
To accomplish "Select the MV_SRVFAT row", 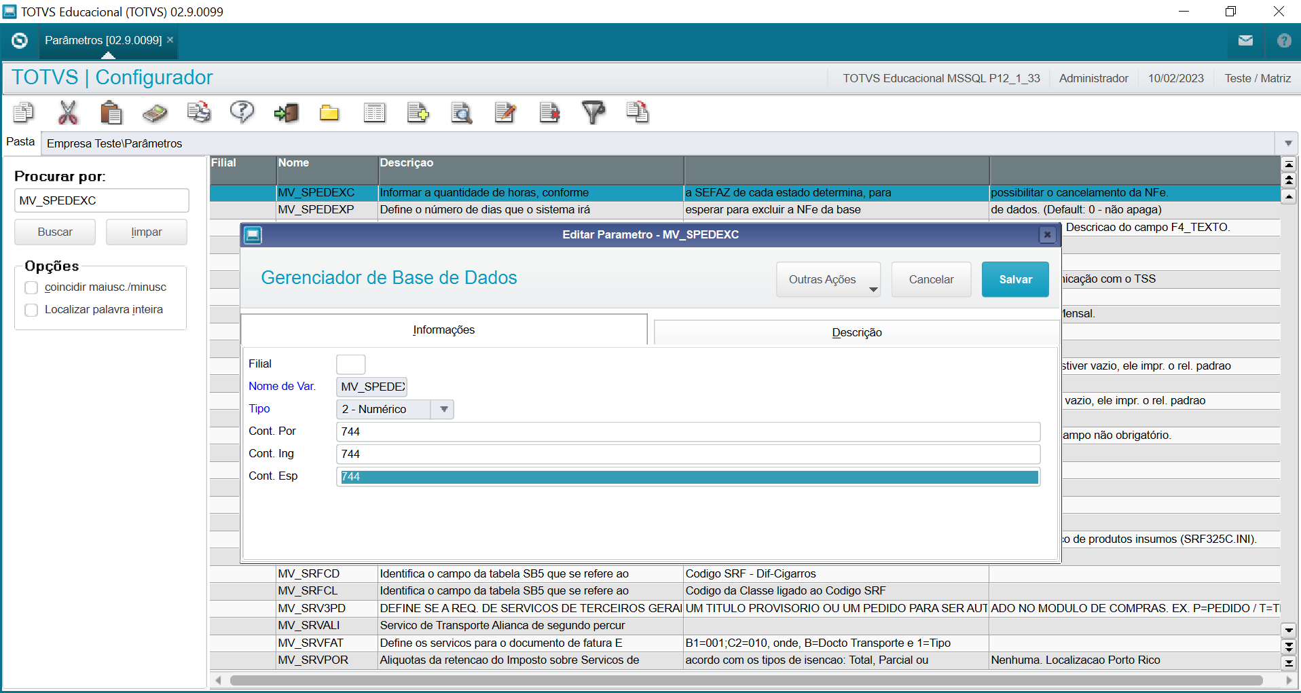I will tap(745, 643).
